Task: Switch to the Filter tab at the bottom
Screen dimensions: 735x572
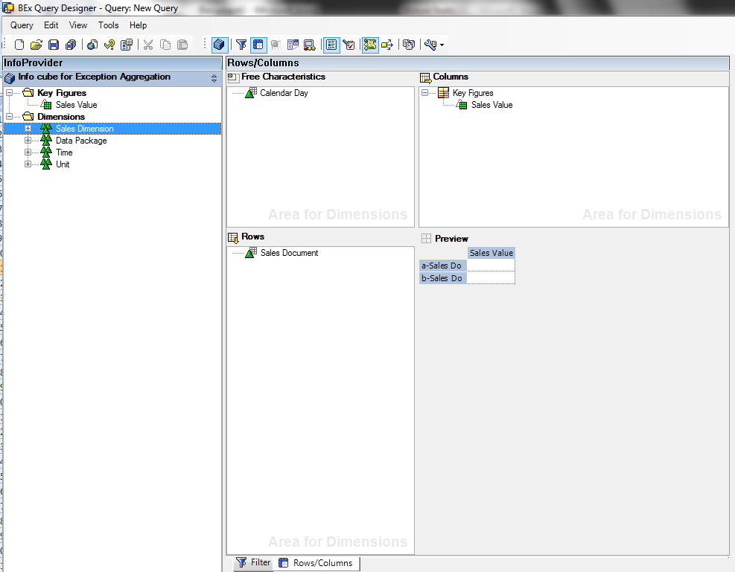Action: point(253,562)
